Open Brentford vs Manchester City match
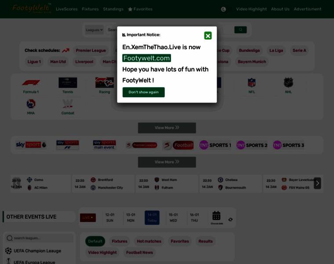The width and height of the screenshot is (334, 264). coord(103,183)
